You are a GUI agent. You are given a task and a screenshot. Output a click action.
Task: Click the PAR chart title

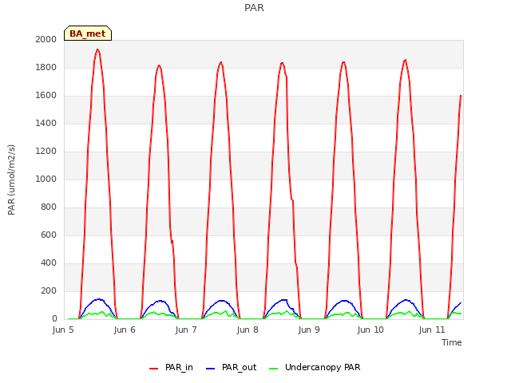pyautogui.click(x=254, y=8)
